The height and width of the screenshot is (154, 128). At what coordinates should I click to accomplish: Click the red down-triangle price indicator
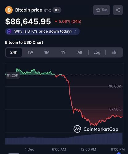(x=56, y=22)
